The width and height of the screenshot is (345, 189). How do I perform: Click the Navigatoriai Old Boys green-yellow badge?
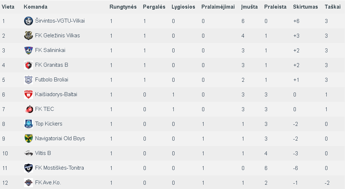tap(28, 138)
